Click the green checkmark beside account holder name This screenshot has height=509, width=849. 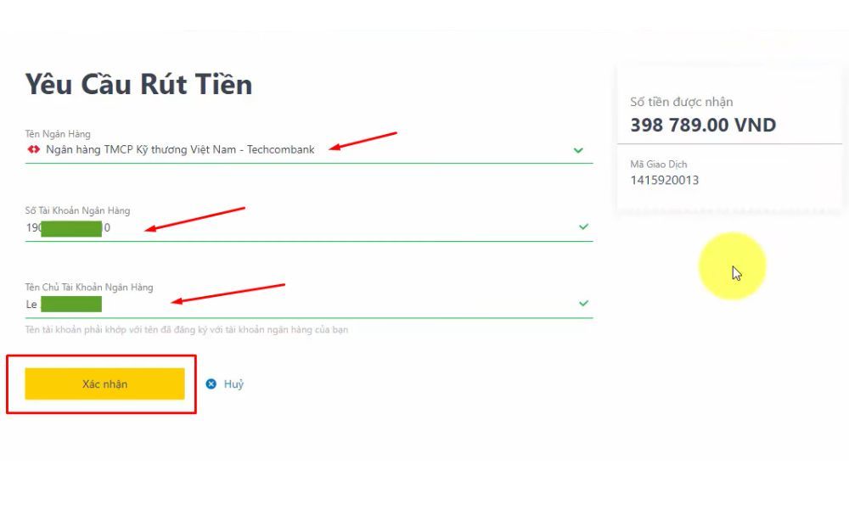pyautogui.click(x=583, y=304)
